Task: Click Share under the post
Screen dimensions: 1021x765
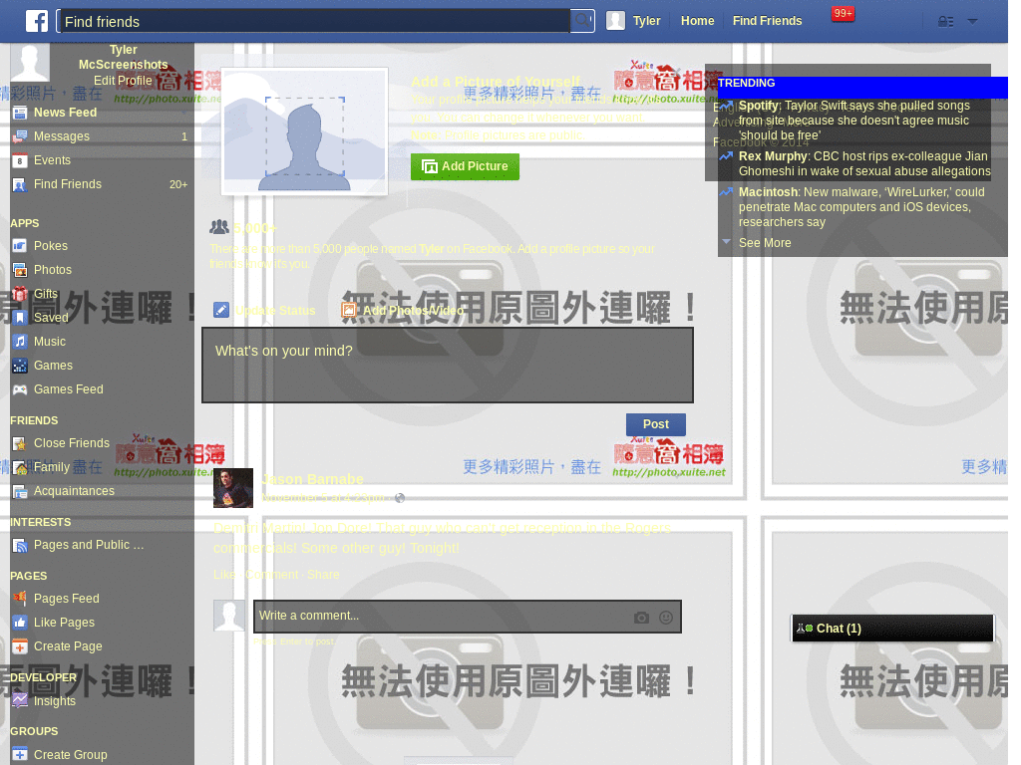Action: click(323, 575)
